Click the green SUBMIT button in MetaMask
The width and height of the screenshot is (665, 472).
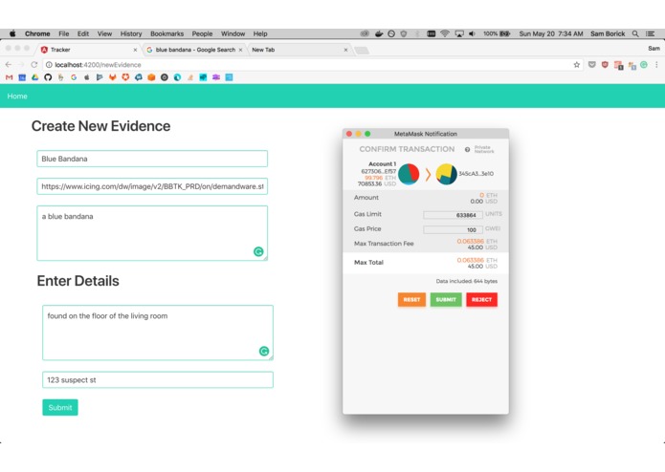446,300
